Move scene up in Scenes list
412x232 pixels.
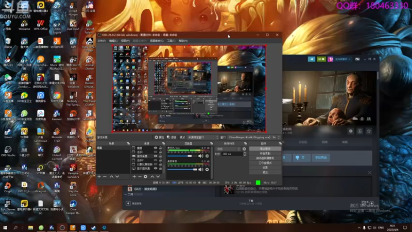pos(111,177)
